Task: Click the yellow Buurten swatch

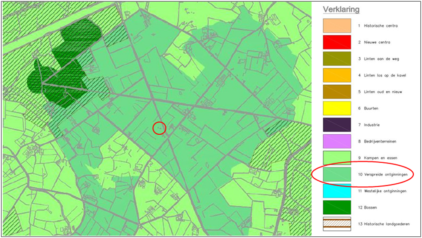Action: [337, 108]
